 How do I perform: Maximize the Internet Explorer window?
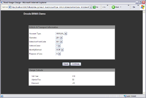click(x=140, y=2)
